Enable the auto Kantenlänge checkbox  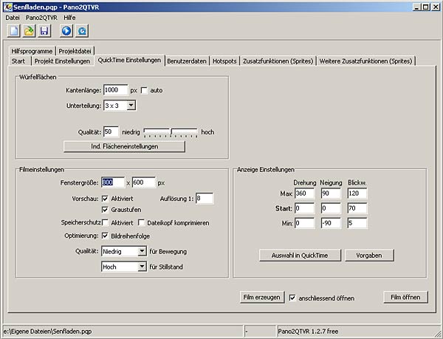click(145, 90)
